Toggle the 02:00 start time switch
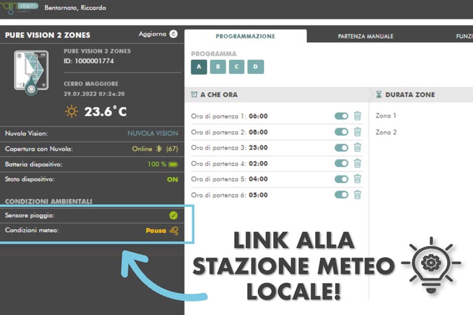This screenshot has height=315, width=473. pos(341,163)
